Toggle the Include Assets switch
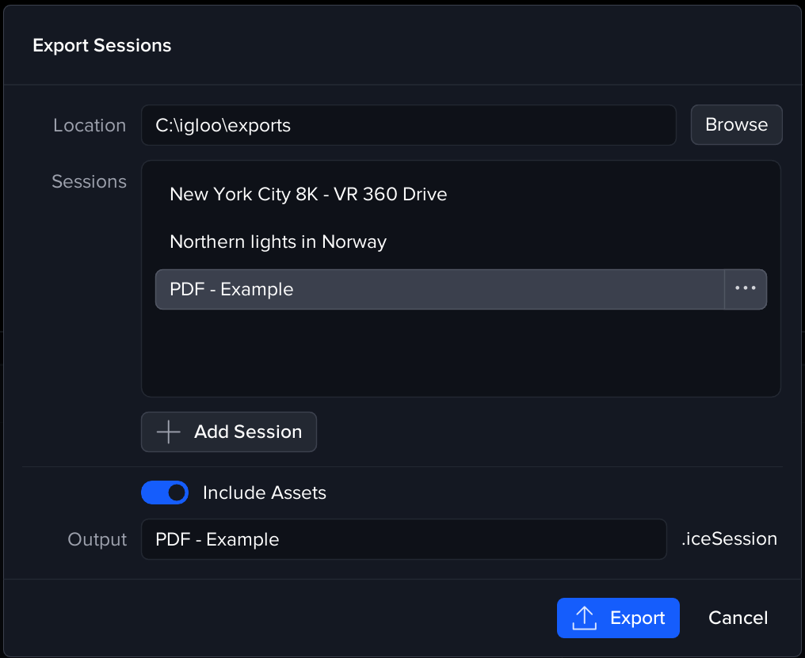Screen dimensions: 805x658 point(165,493)
